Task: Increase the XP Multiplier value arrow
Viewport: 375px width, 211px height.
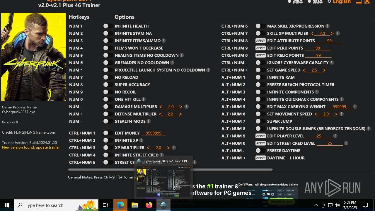Action: [x=168, y=148]
